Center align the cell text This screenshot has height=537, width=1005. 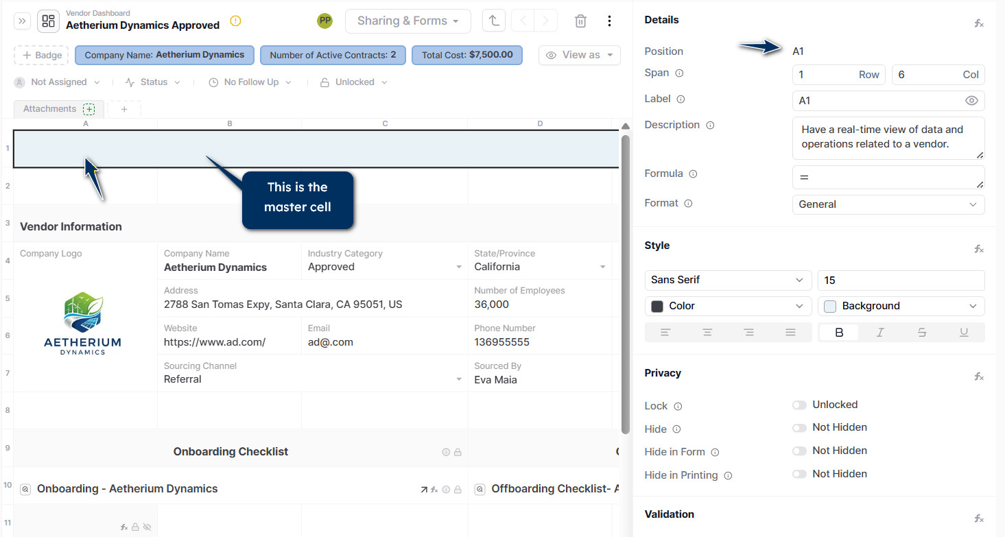[x=707, y=333]
